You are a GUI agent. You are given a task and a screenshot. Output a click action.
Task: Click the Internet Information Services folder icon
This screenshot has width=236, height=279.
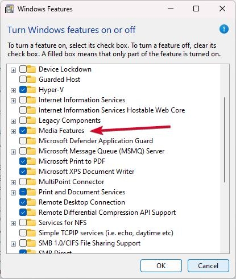click(31, 100)
